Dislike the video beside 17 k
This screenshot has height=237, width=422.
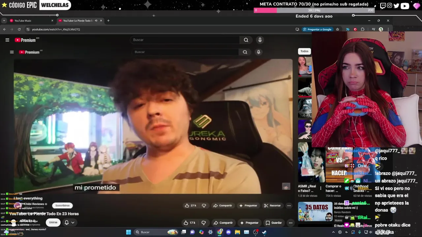(203, 223)
